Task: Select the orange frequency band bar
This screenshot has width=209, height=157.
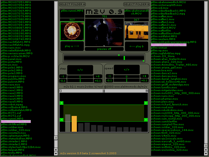Action: [74, 124]
